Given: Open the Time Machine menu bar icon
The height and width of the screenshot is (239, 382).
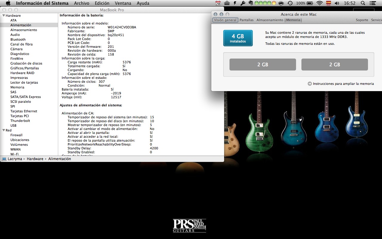Looking at the screenshot, I should point(290,3).
